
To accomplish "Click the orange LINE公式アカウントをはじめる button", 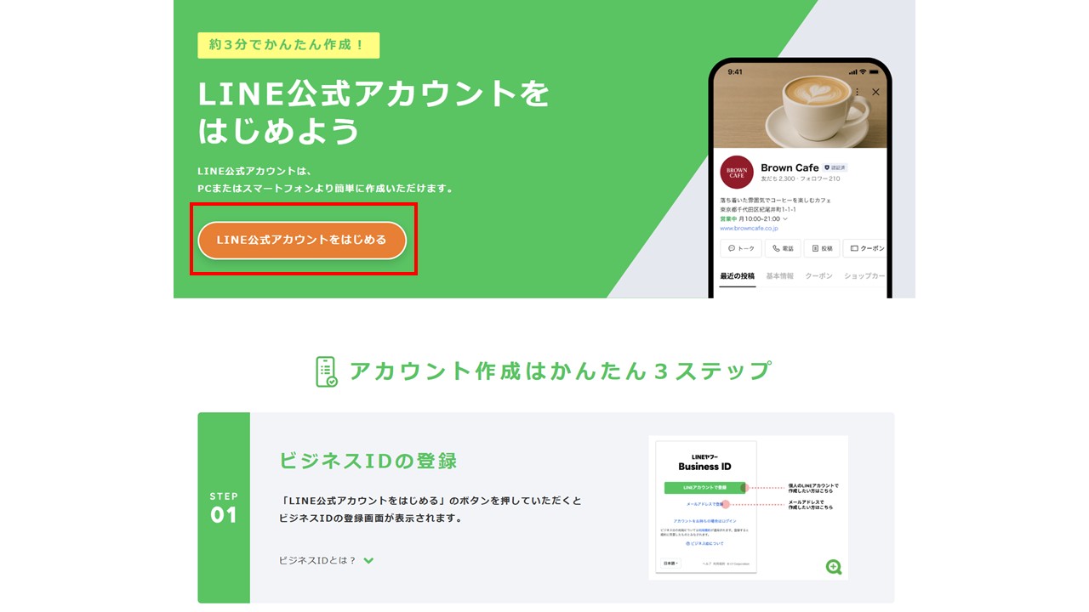I will tap(302, 241).
